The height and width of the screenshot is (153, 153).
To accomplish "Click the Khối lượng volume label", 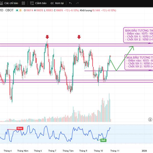I will 86,10.
